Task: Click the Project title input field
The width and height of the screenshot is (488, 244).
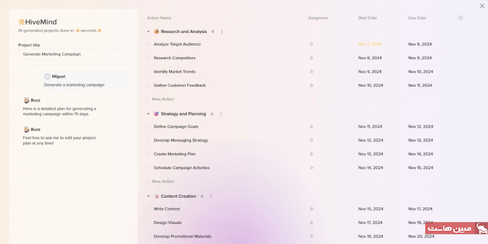Action: tap(73, 54)
